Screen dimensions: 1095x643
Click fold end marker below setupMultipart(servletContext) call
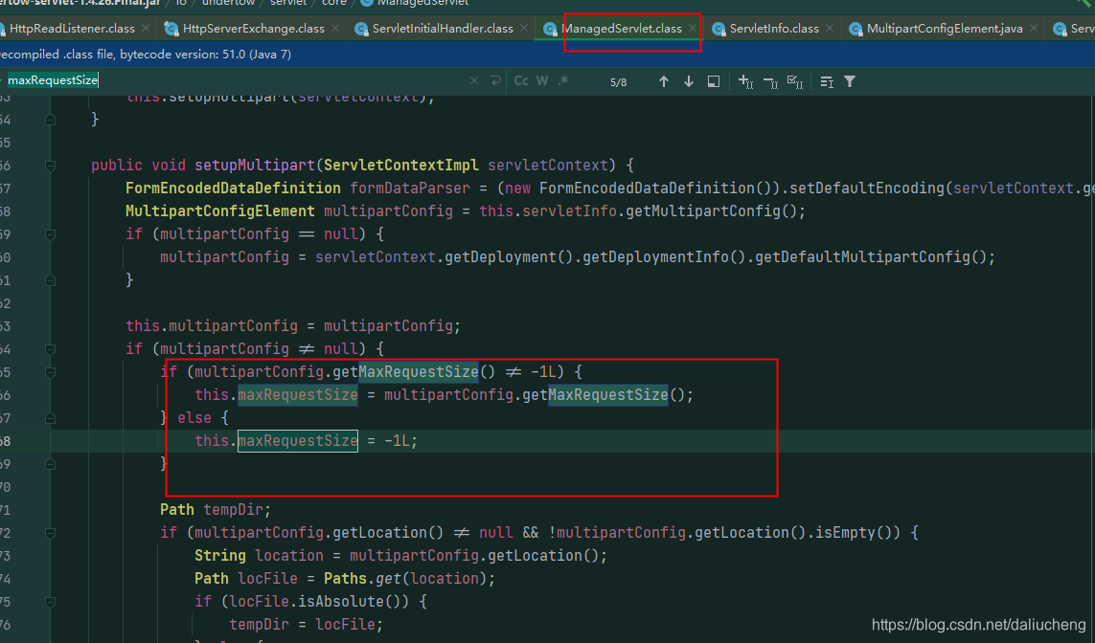[50, 120]
